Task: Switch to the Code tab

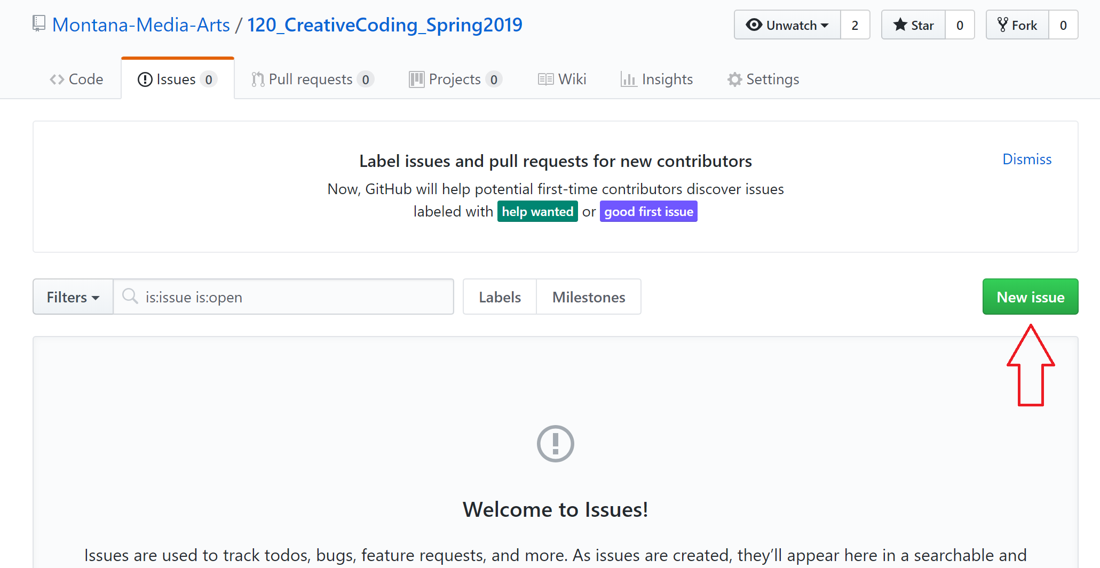Action: point(76,79)
